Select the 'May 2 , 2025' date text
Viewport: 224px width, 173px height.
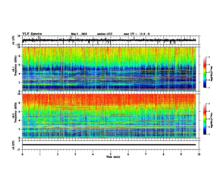click(79, 34)
